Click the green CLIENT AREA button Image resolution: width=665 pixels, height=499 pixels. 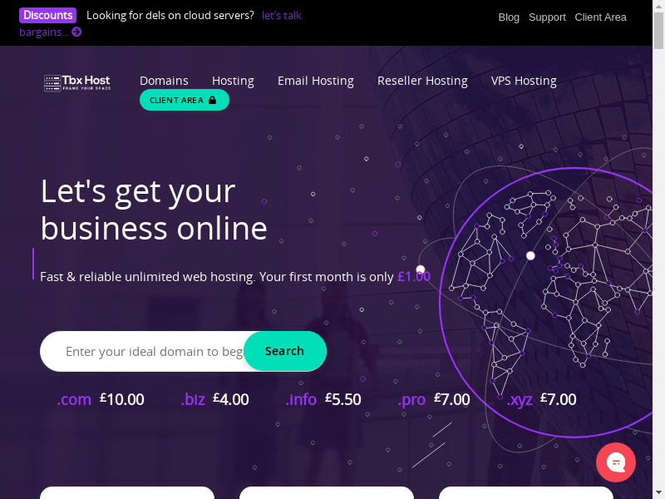pyautogui.click(x=185, y=100)
